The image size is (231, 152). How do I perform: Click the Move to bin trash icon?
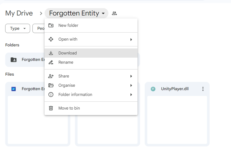click(51, 108)
